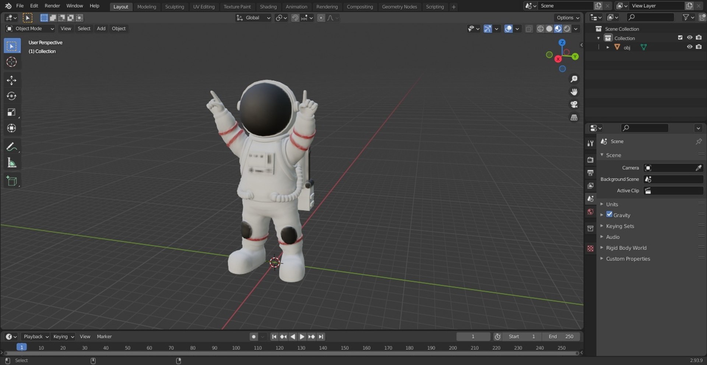Click the Blender logo menu icon
This screenshot has width=707, height=365.
(x=8, y=6)
